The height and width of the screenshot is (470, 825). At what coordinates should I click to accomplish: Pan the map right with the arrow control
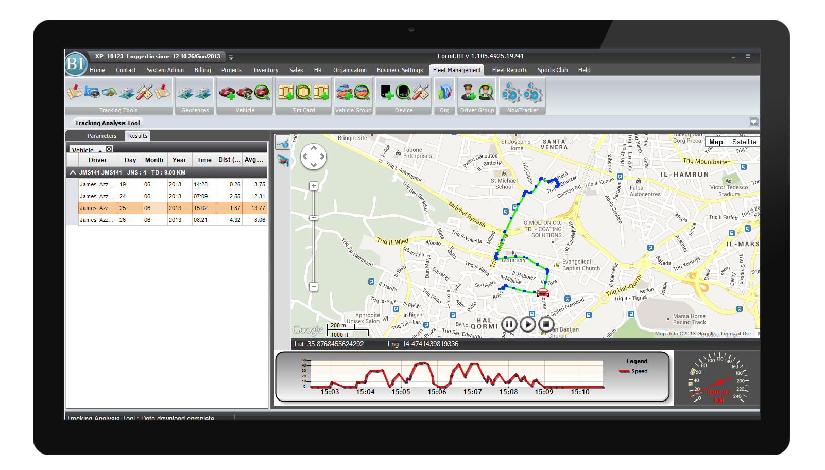(322, 156)
